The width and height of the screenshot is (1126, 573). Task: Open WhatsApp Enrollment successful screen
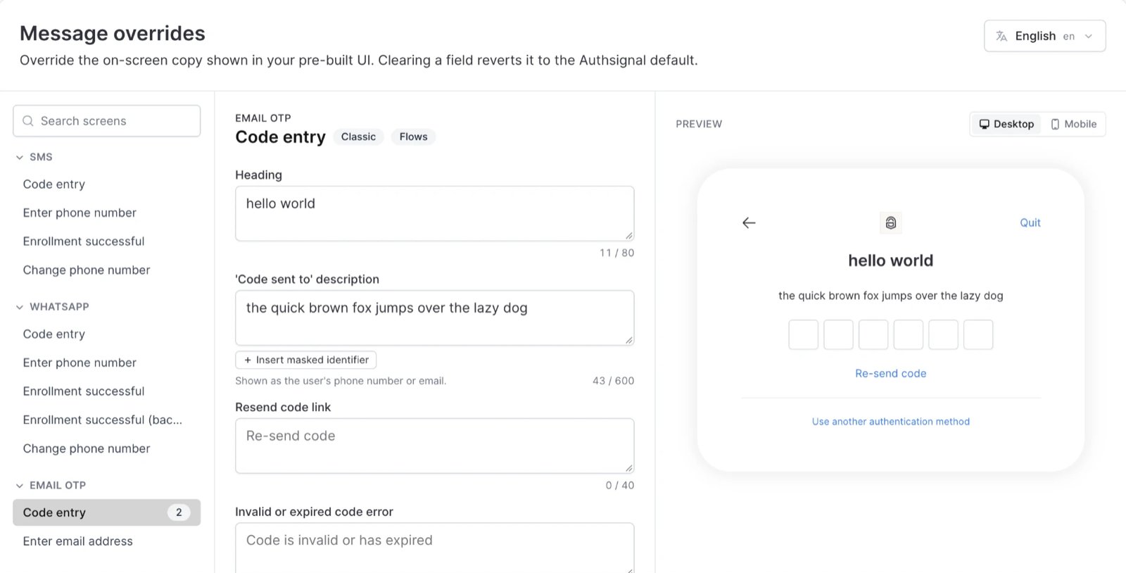tap(84, 391)
